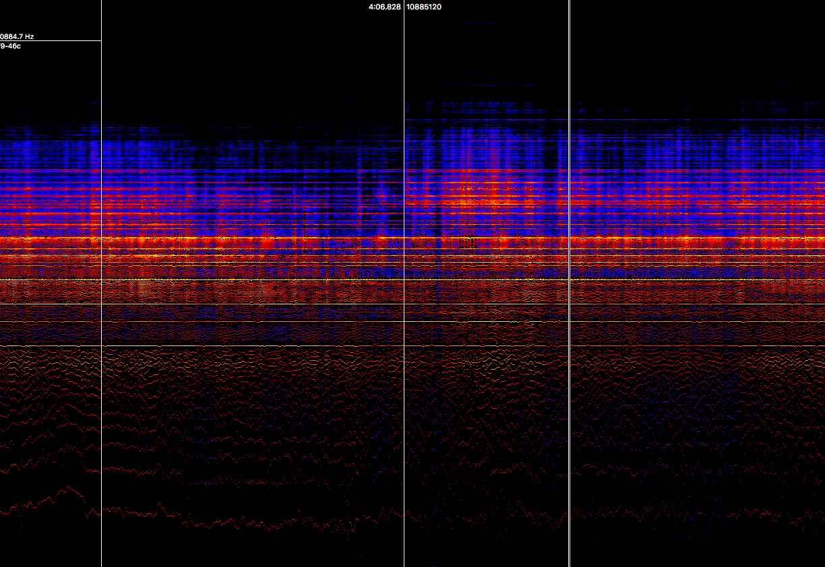825x567 pixels.
Task: Pick the fourth solid yellow harmonic line from the bottom
Action: click(x=270, y=279)
